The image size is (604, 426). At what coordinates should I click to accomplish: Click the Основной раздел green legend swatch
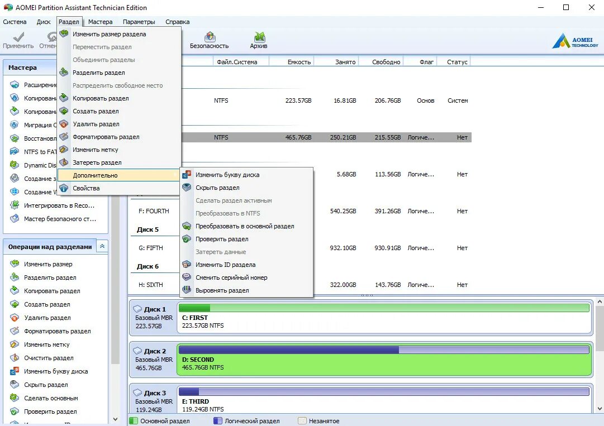coord(134,420)
